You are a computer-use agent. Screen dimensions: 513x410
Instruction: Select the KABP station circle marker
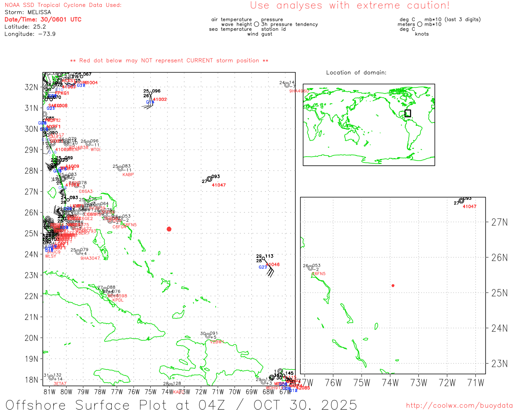point(120,169)
